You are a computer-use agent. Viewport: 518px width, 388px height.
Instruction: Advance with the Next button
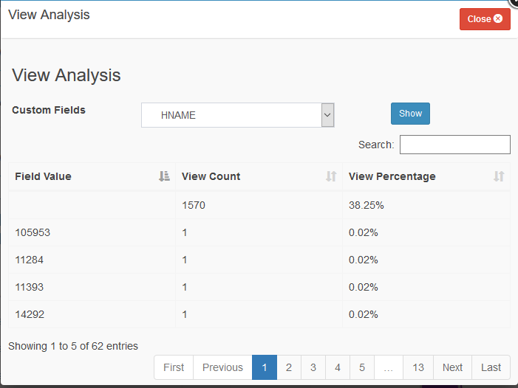[452, 367]
